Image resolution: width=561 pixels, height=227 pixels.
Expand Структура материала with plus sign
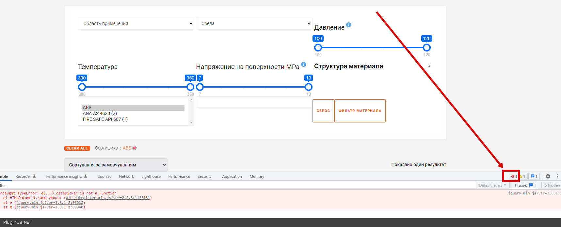429,66
